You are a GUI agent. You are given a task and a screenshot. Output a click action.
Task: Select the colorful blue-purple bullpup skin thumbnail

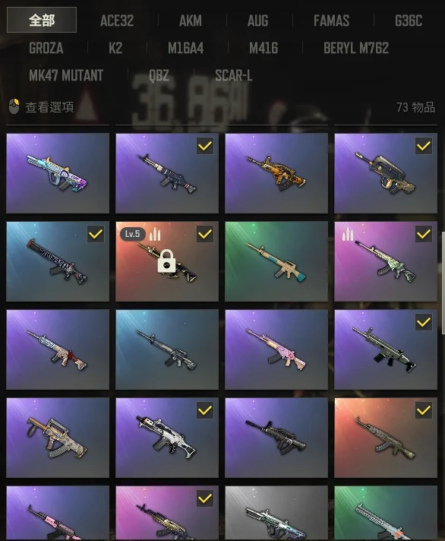click(58, 173)
